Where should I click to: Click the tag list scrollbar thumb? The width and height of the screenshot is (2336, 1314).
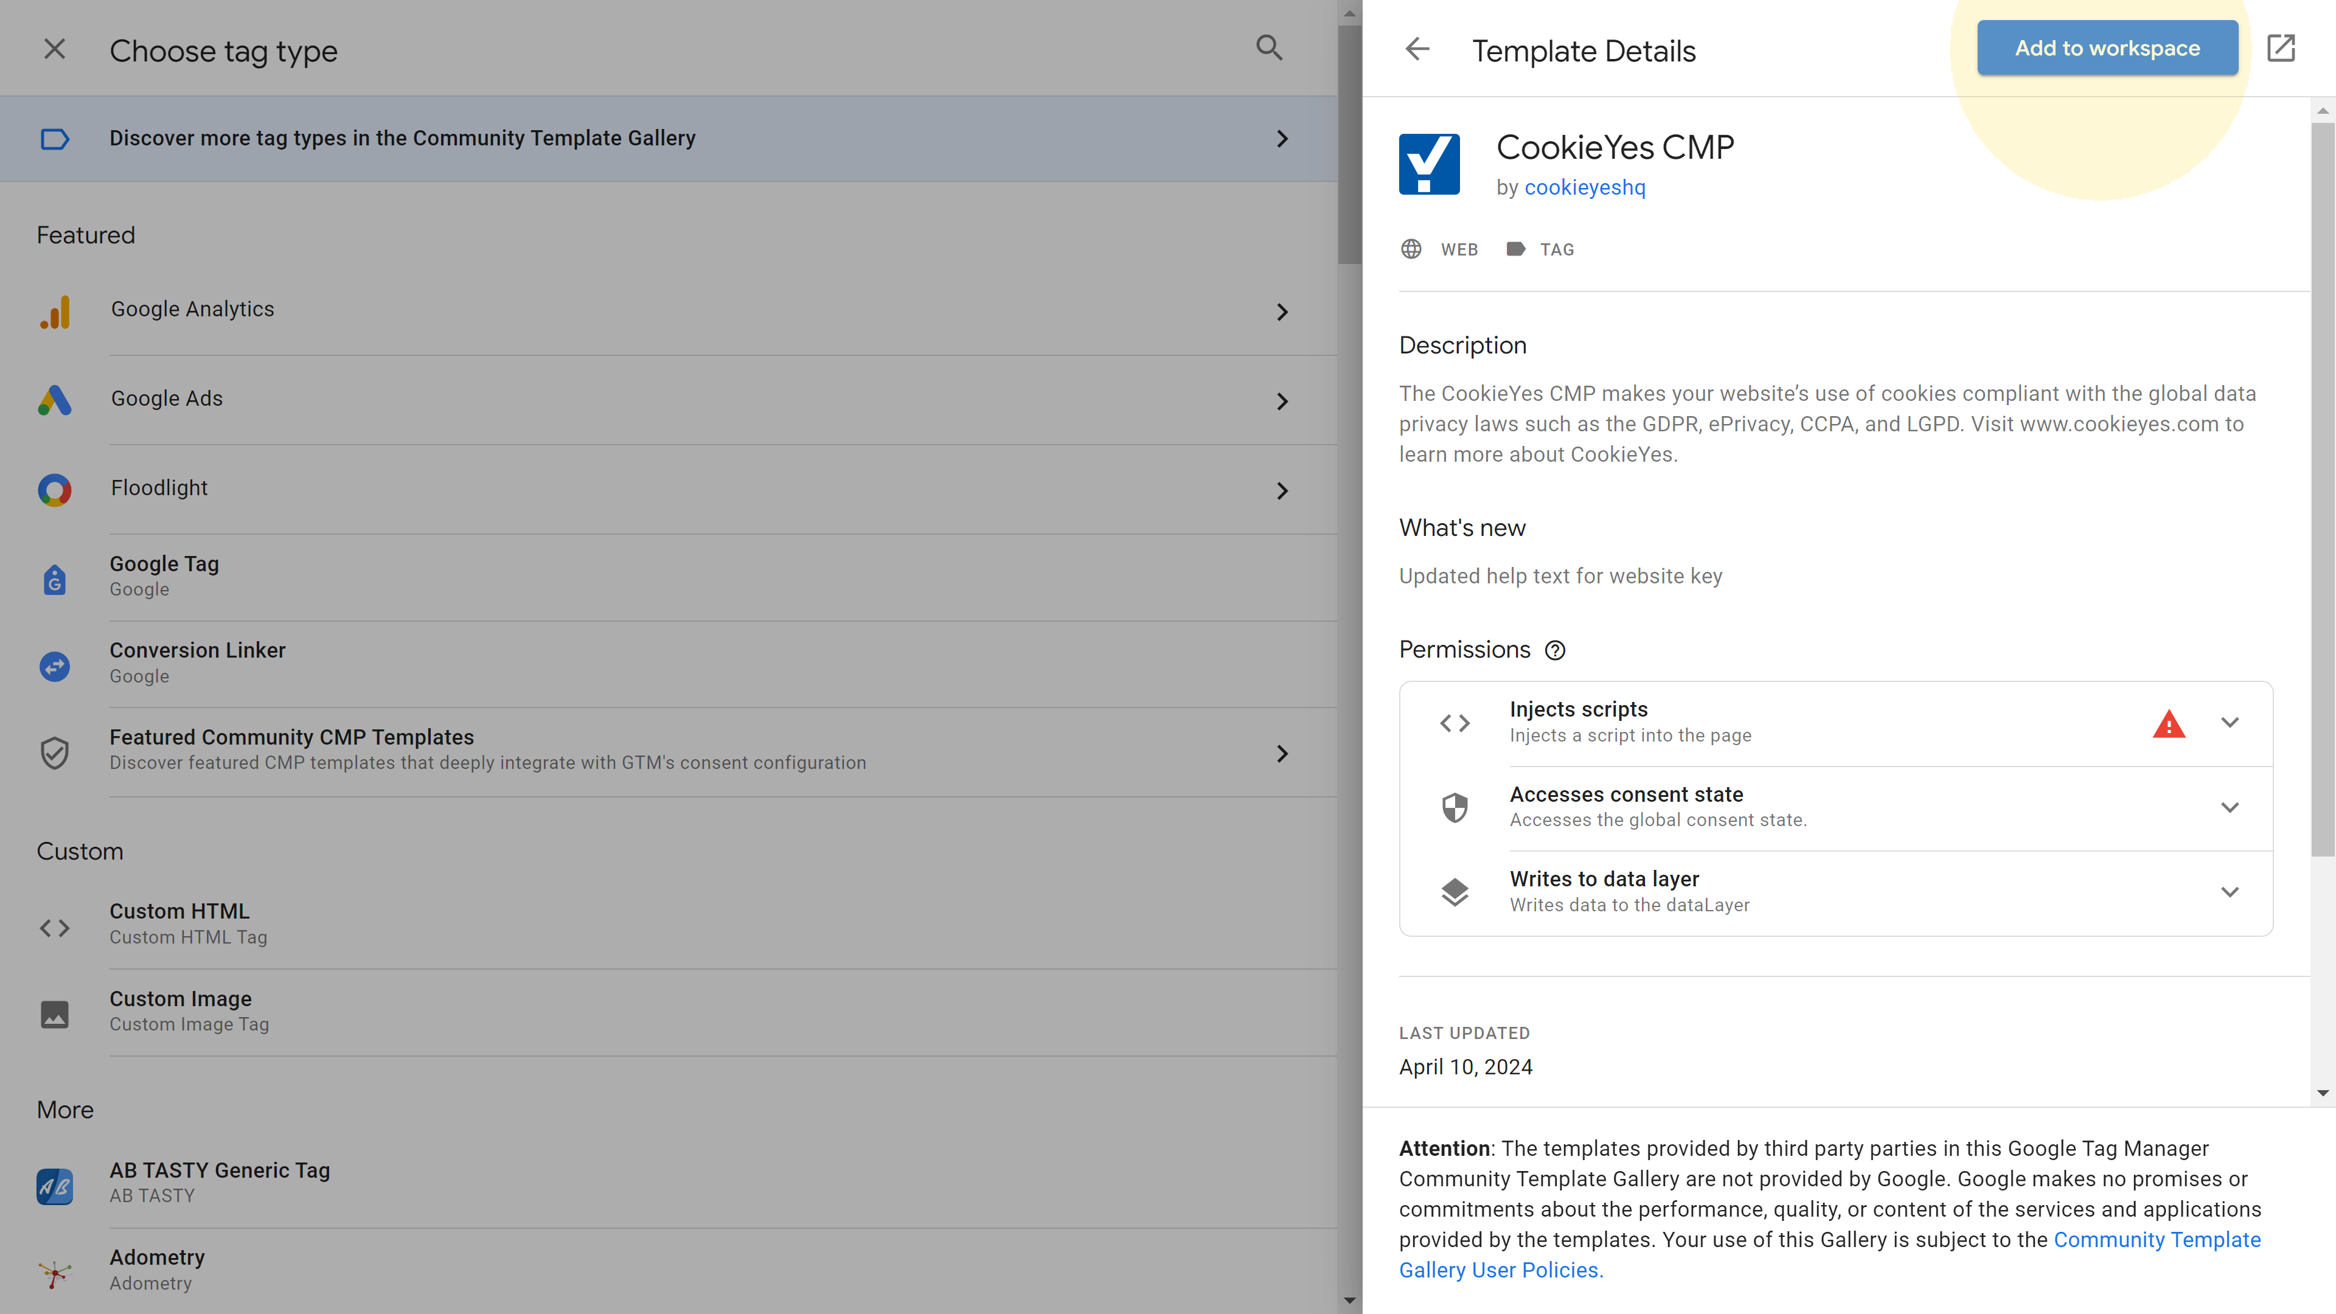point(1349,145)
